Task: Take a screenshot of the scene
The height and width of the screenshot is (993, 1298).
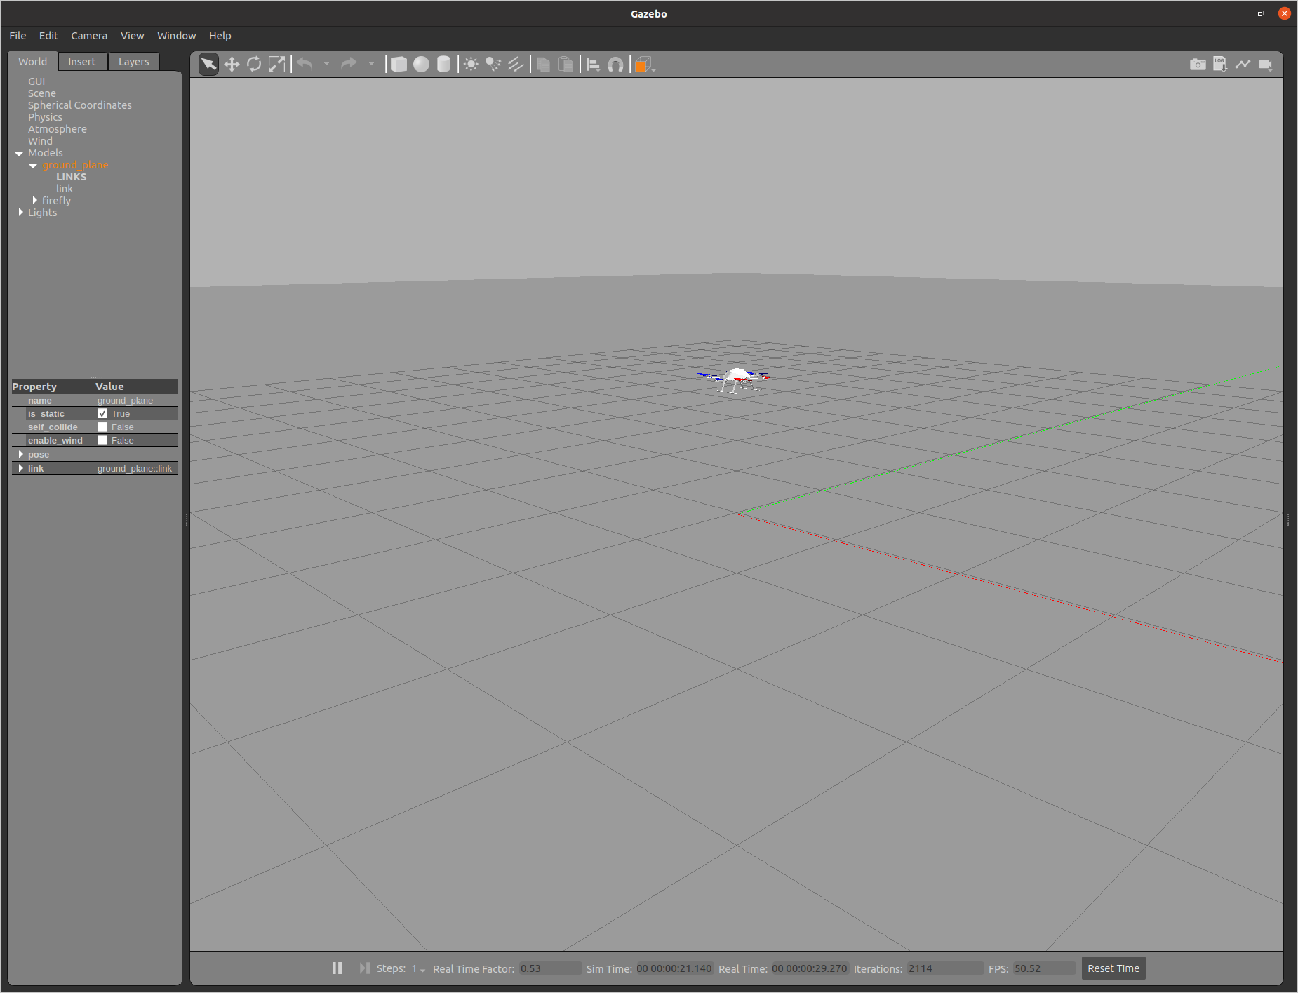Action: [1198, 64]
